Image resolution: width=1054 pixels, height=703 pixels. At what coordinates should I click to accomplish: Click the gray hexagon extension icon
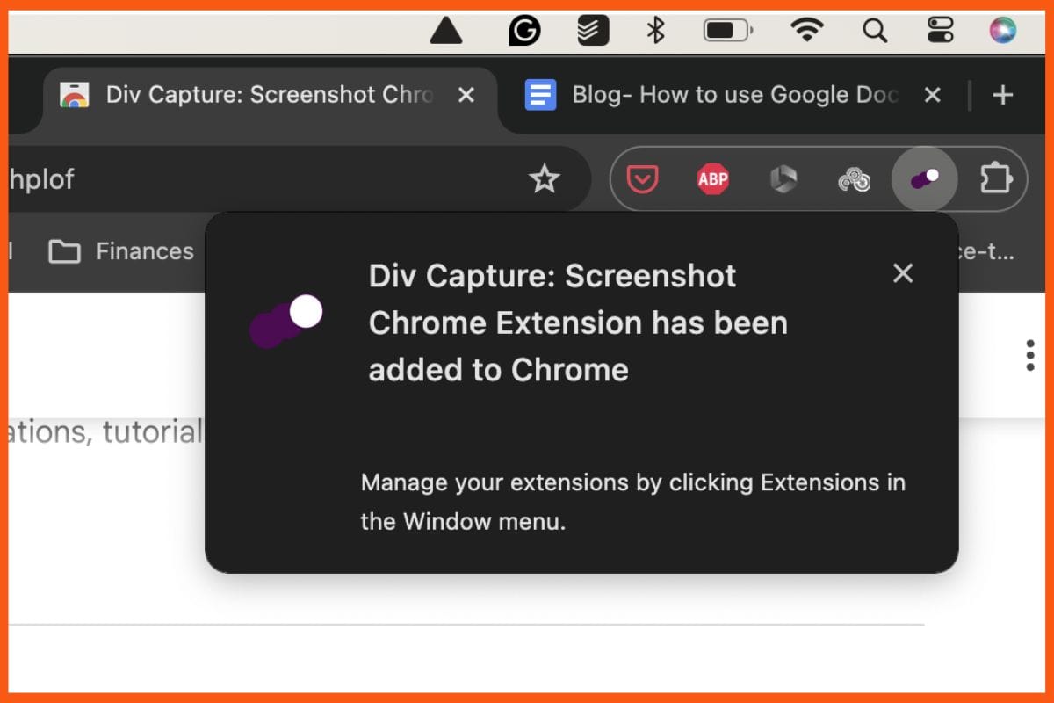coord(783,180)
